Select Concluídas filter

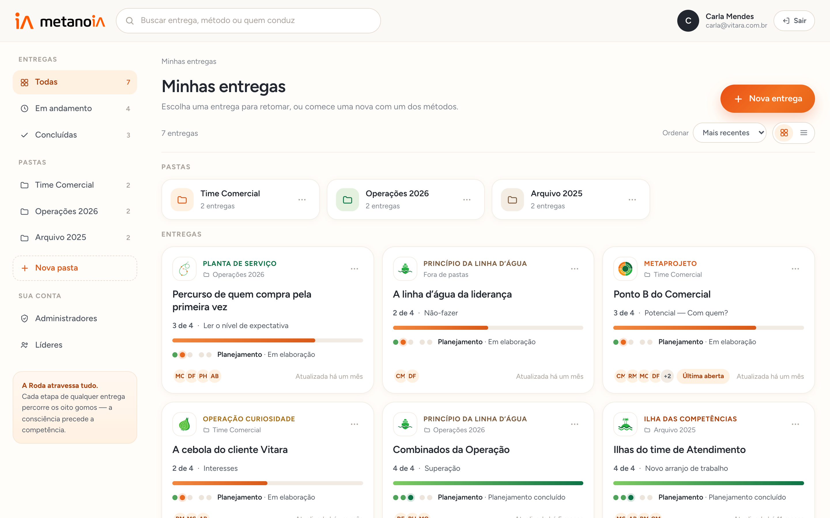75,135
